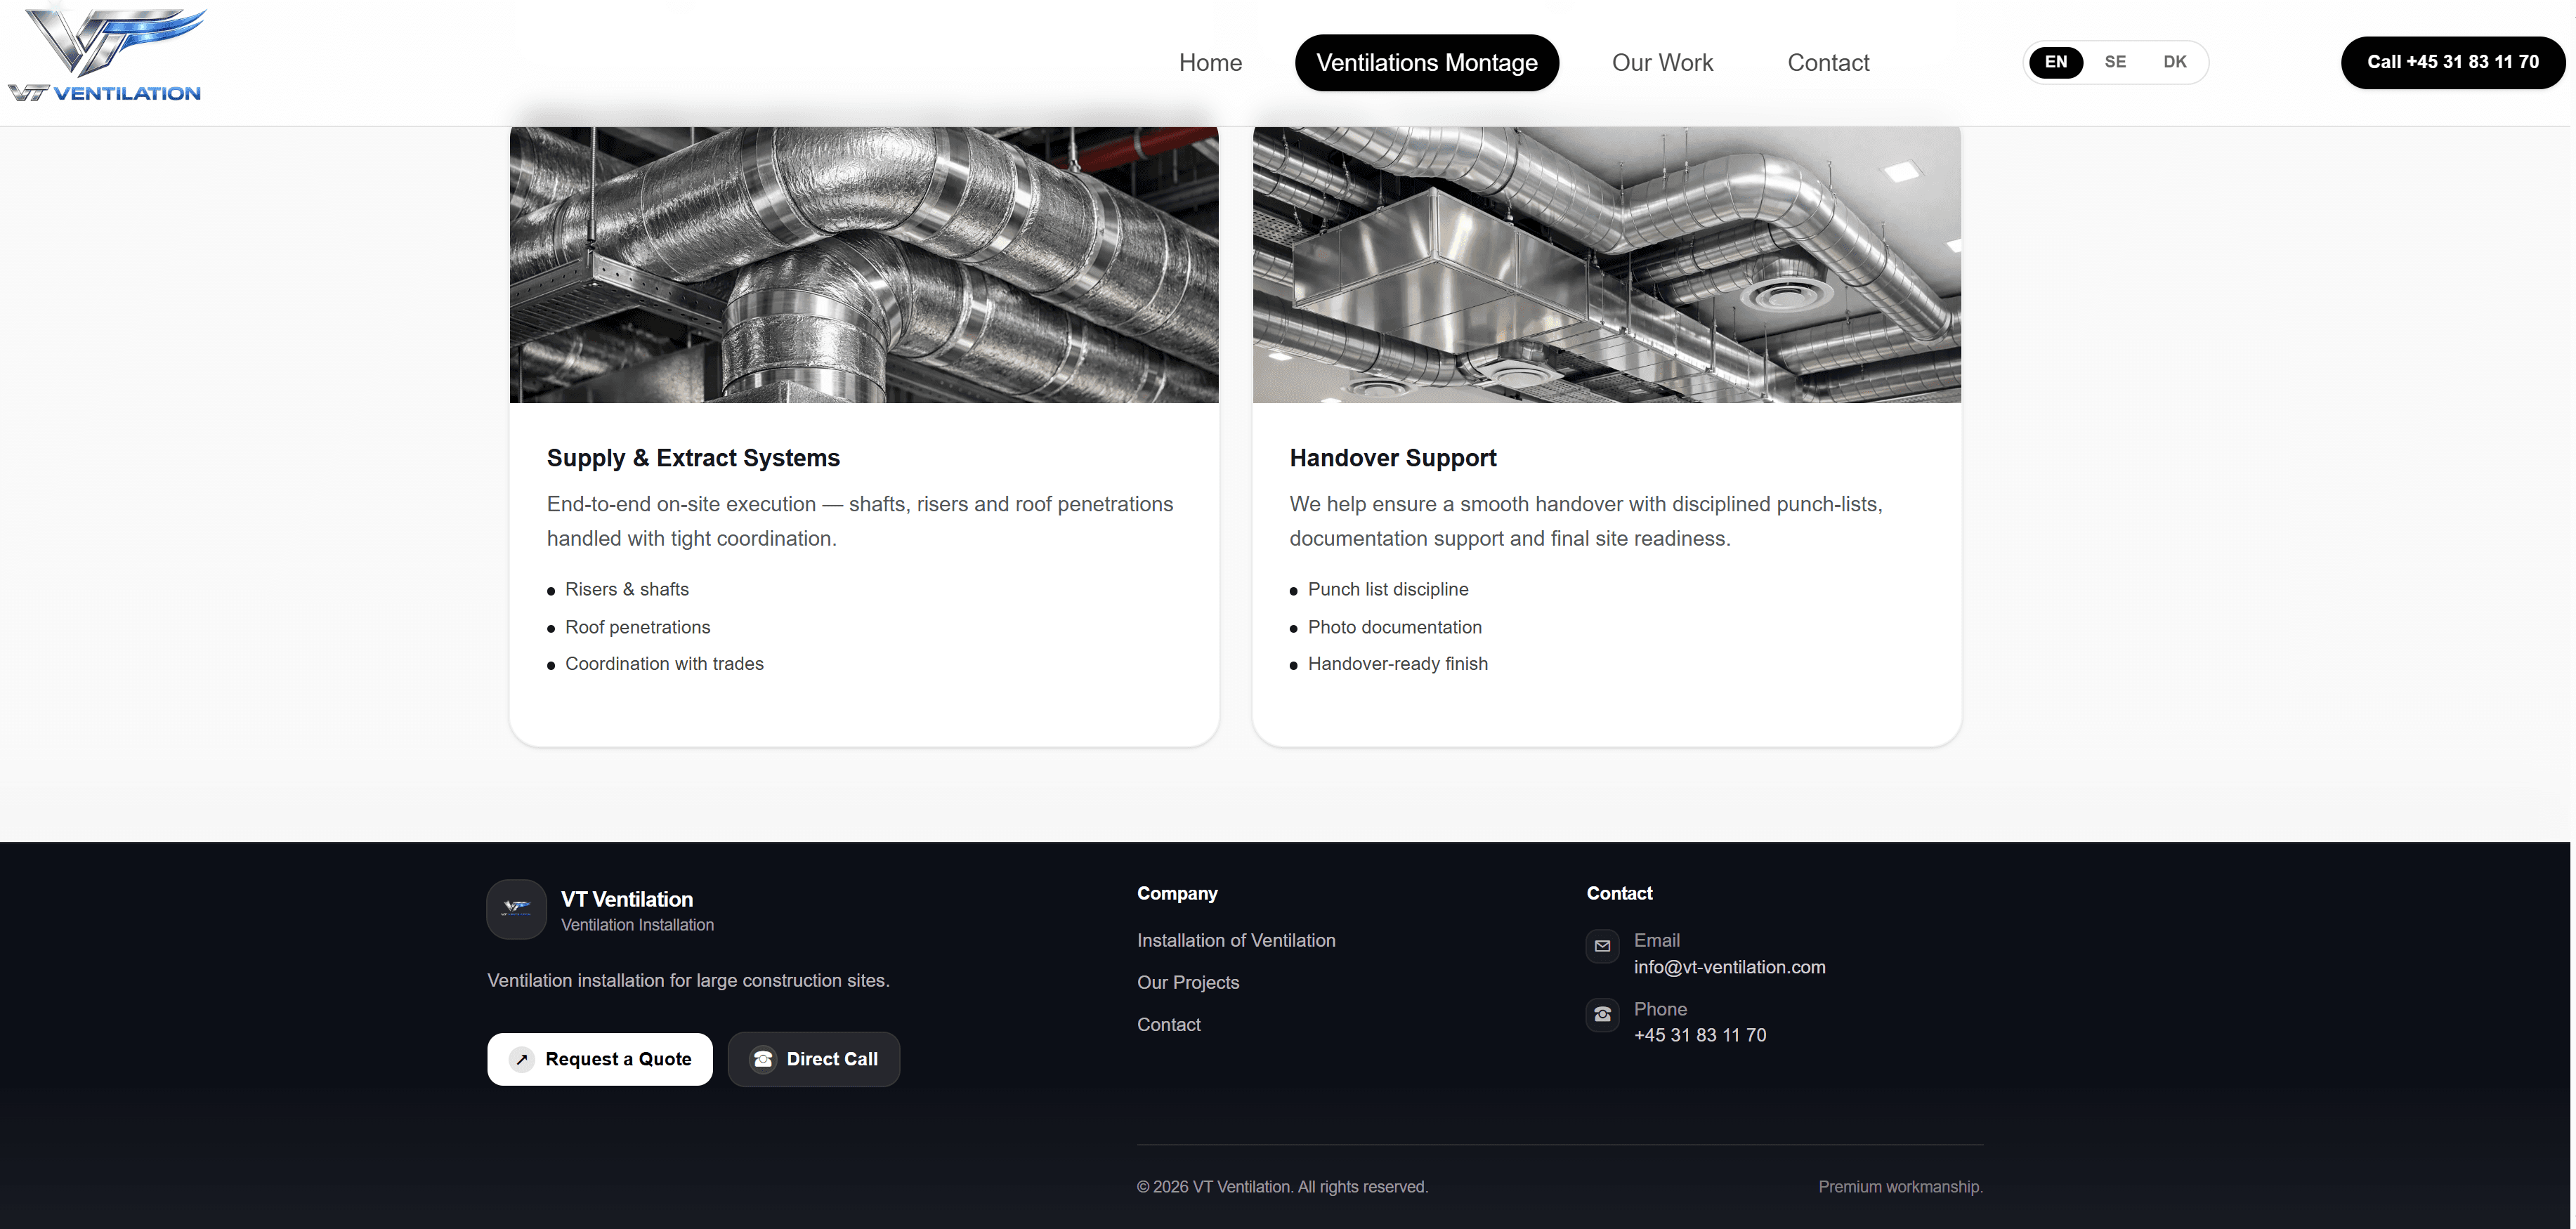Switch language to SE
This screenshot has height=1229, width=2576.
click(2115, 62)
